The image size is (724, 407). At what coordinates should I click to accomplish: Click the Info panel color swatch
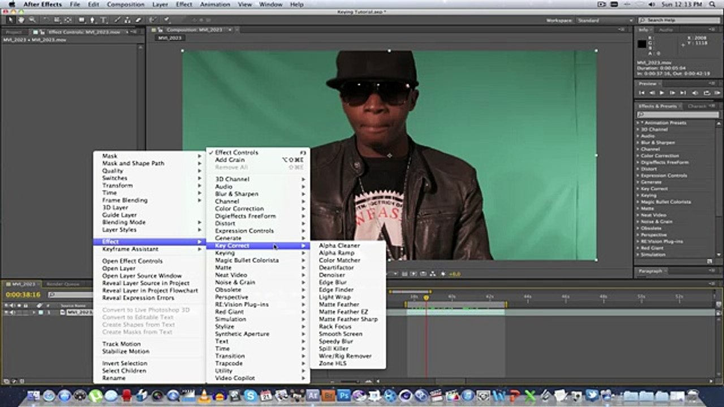click(x=642, y=44)
